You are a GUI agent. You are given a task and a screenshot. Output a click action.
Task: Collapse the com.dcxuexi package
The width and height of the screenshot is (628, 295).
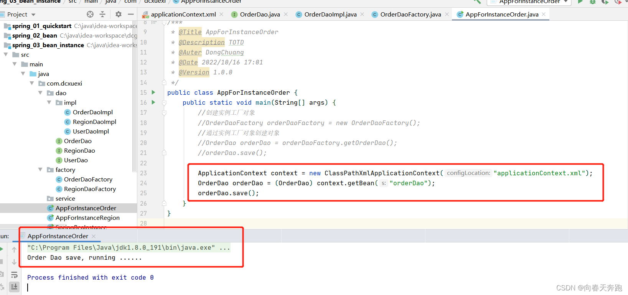tap(32, 84)
